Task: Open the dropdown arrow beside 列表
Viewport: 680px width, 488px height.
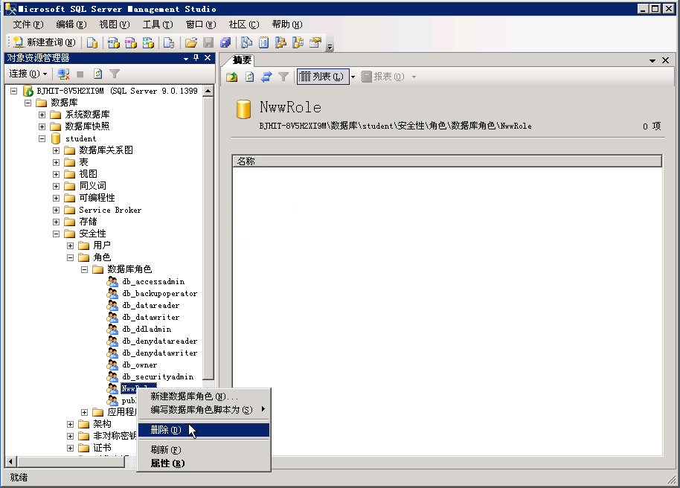Action: pos(353,77)
